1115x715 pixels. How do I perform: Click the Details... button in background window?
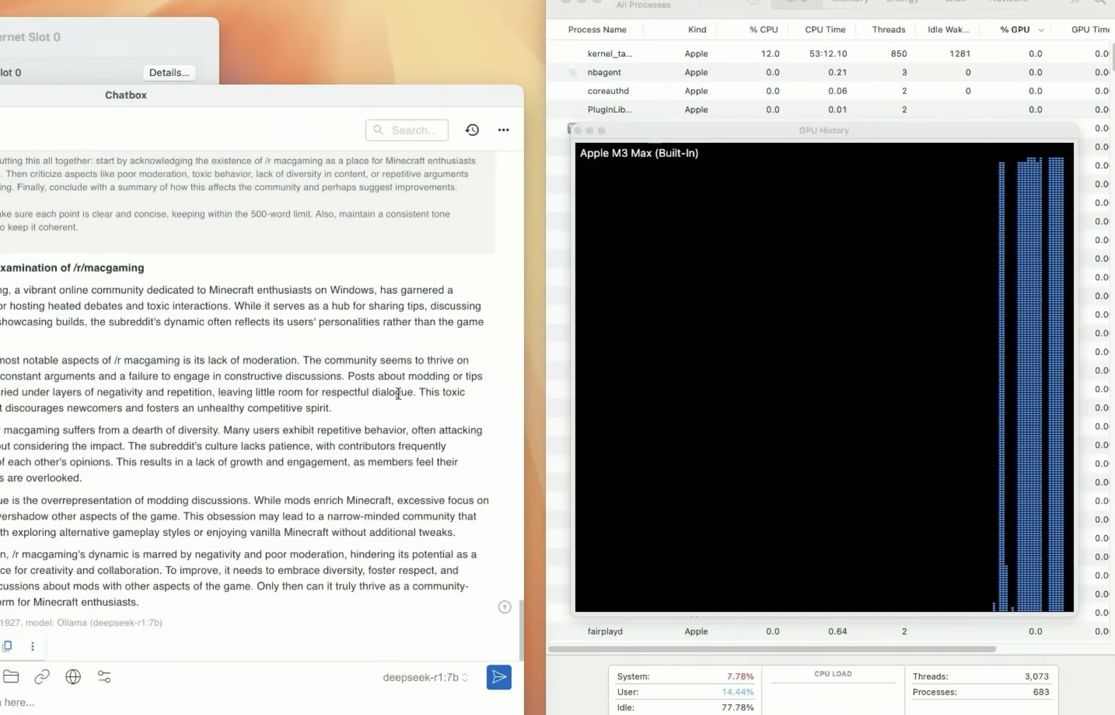coord(169,72)
